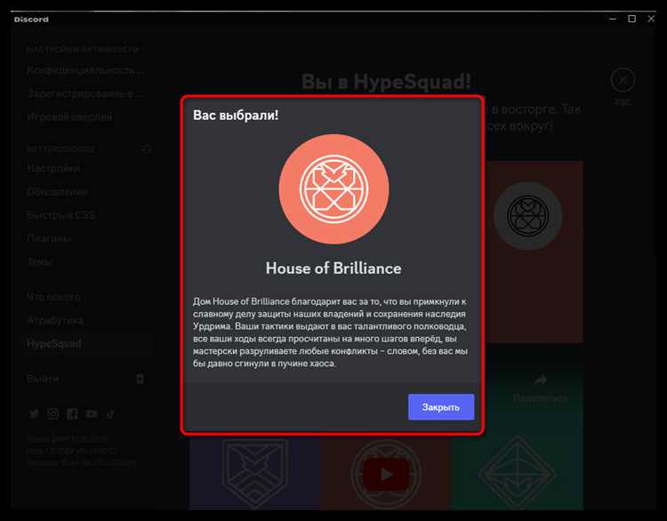Click the Вы в HypeSquad! page heading
This screenshot has height=521, width=667.
click(386, 81)
